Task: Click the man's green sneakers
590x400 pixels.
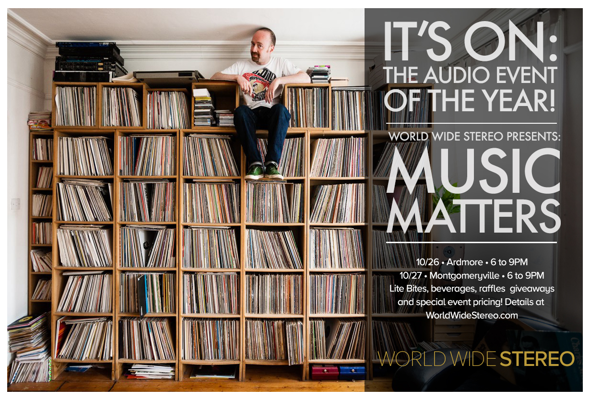Action: point(264,172)
